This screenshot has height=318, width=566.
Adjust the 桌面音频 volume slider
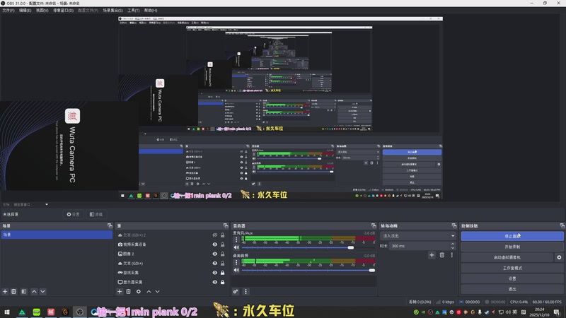click(372, 270)
